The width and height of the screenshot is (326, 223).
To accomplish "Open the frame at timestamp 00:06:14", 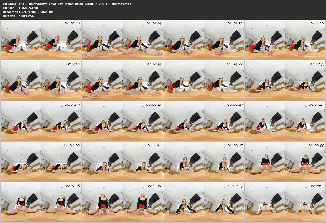I will [x=122, y=121].
